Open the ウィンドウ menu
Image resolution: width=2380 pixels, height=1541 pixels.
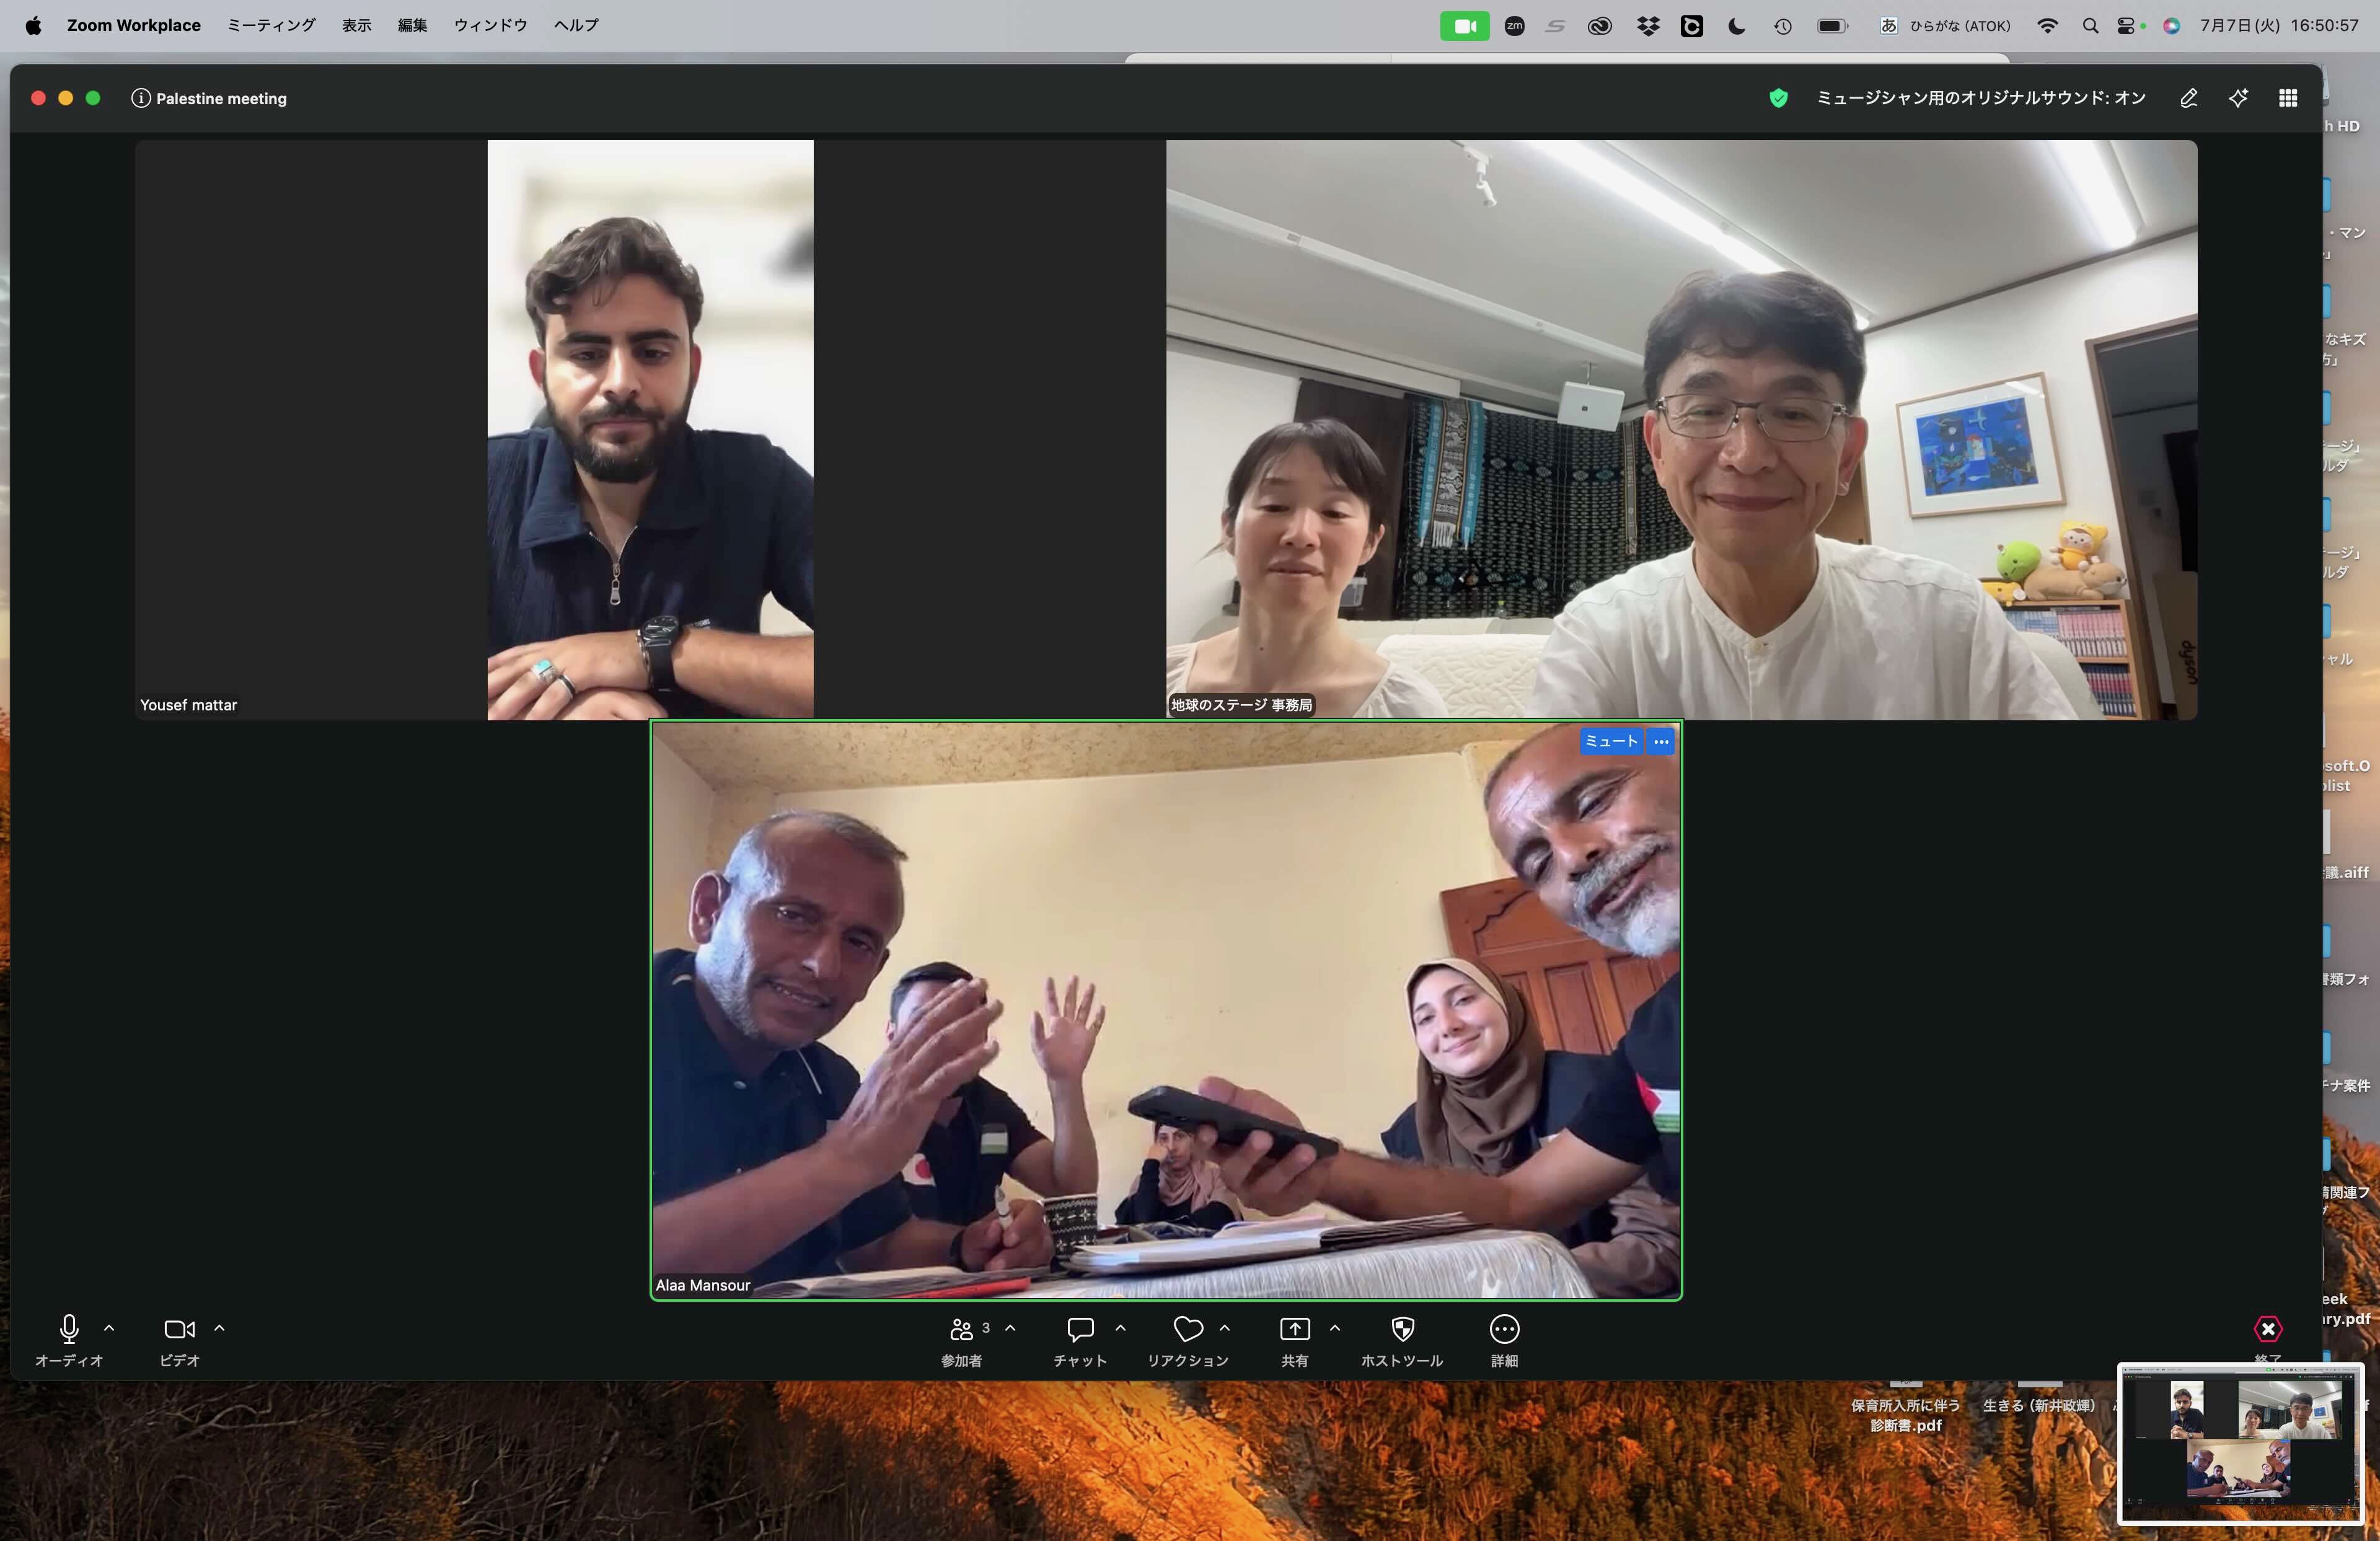click(490, 25)
